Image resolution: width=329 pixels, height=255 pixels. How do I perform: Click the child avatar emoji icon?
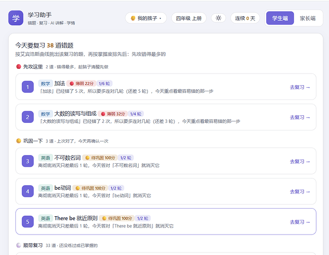click(x=133, y=18)
